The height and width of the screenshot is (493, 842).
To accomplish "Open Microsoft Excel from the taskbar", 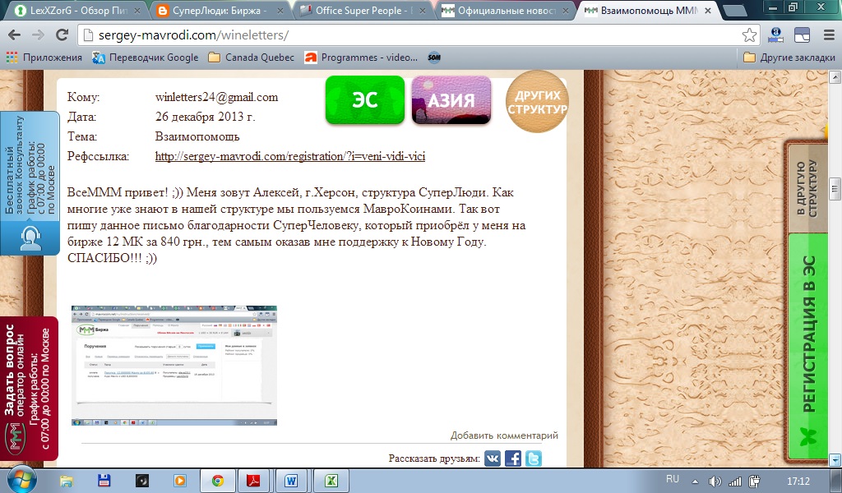I will (331, 481).
